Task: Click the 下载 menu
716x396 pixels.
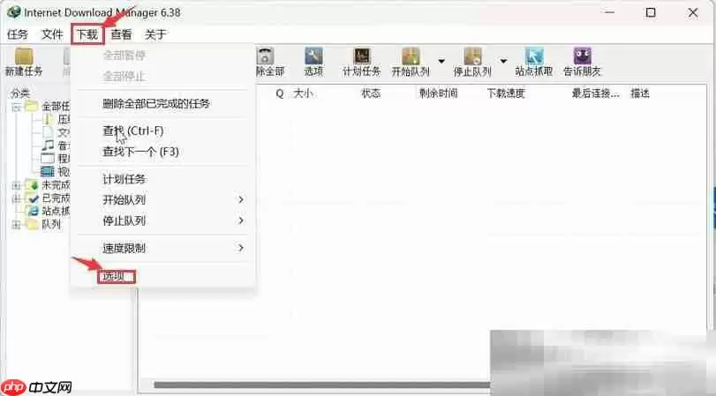Action: point(87,34)
